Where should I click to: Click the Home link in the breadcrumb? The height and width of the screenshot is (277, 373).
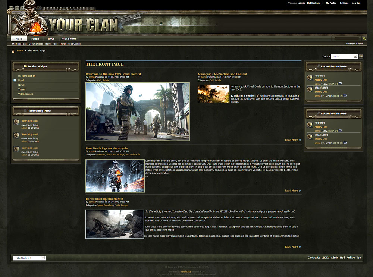tap(20, 51)
